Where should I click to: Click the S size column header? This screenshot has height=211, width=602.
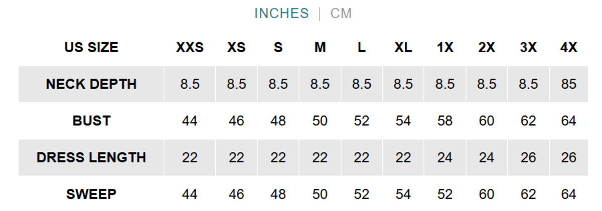278,48
